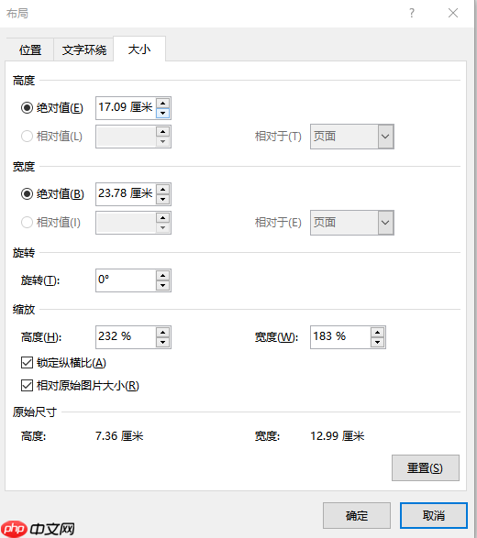This screenshot has width=477, height=538.
Task: Click the scale width 183 % field
Action: (340, 337)
